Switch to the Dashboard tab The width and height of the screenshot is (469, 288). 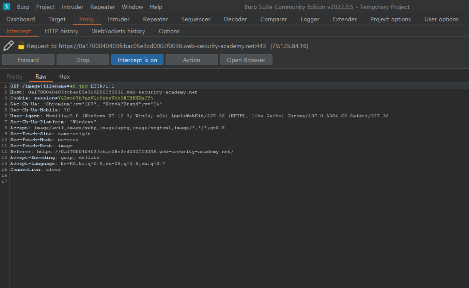[21, 19]
